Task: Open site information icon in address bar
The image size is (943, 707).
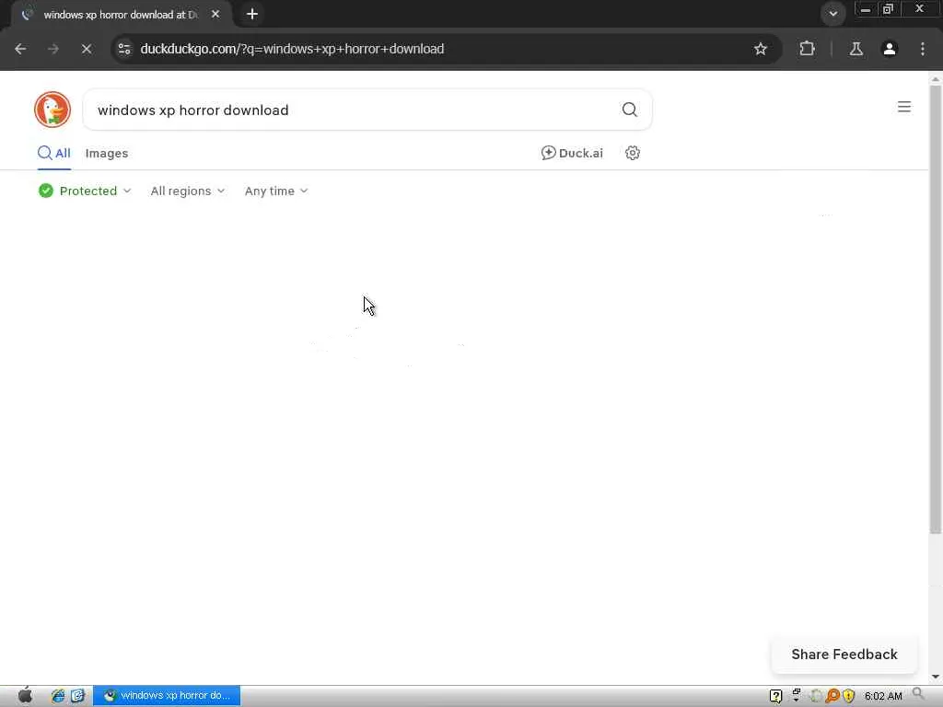Action: point(124,49)
